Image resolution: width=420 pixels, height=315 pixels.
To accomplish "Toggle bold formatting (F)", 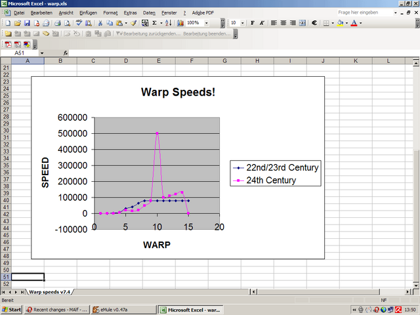I will point(252,23).
